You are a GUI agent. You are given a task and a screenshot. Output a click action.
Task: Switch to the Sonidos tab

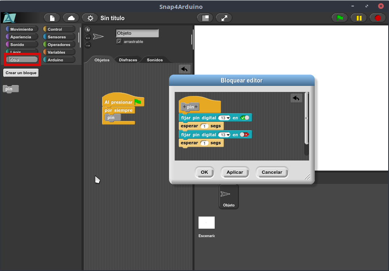tap(155, 60)
